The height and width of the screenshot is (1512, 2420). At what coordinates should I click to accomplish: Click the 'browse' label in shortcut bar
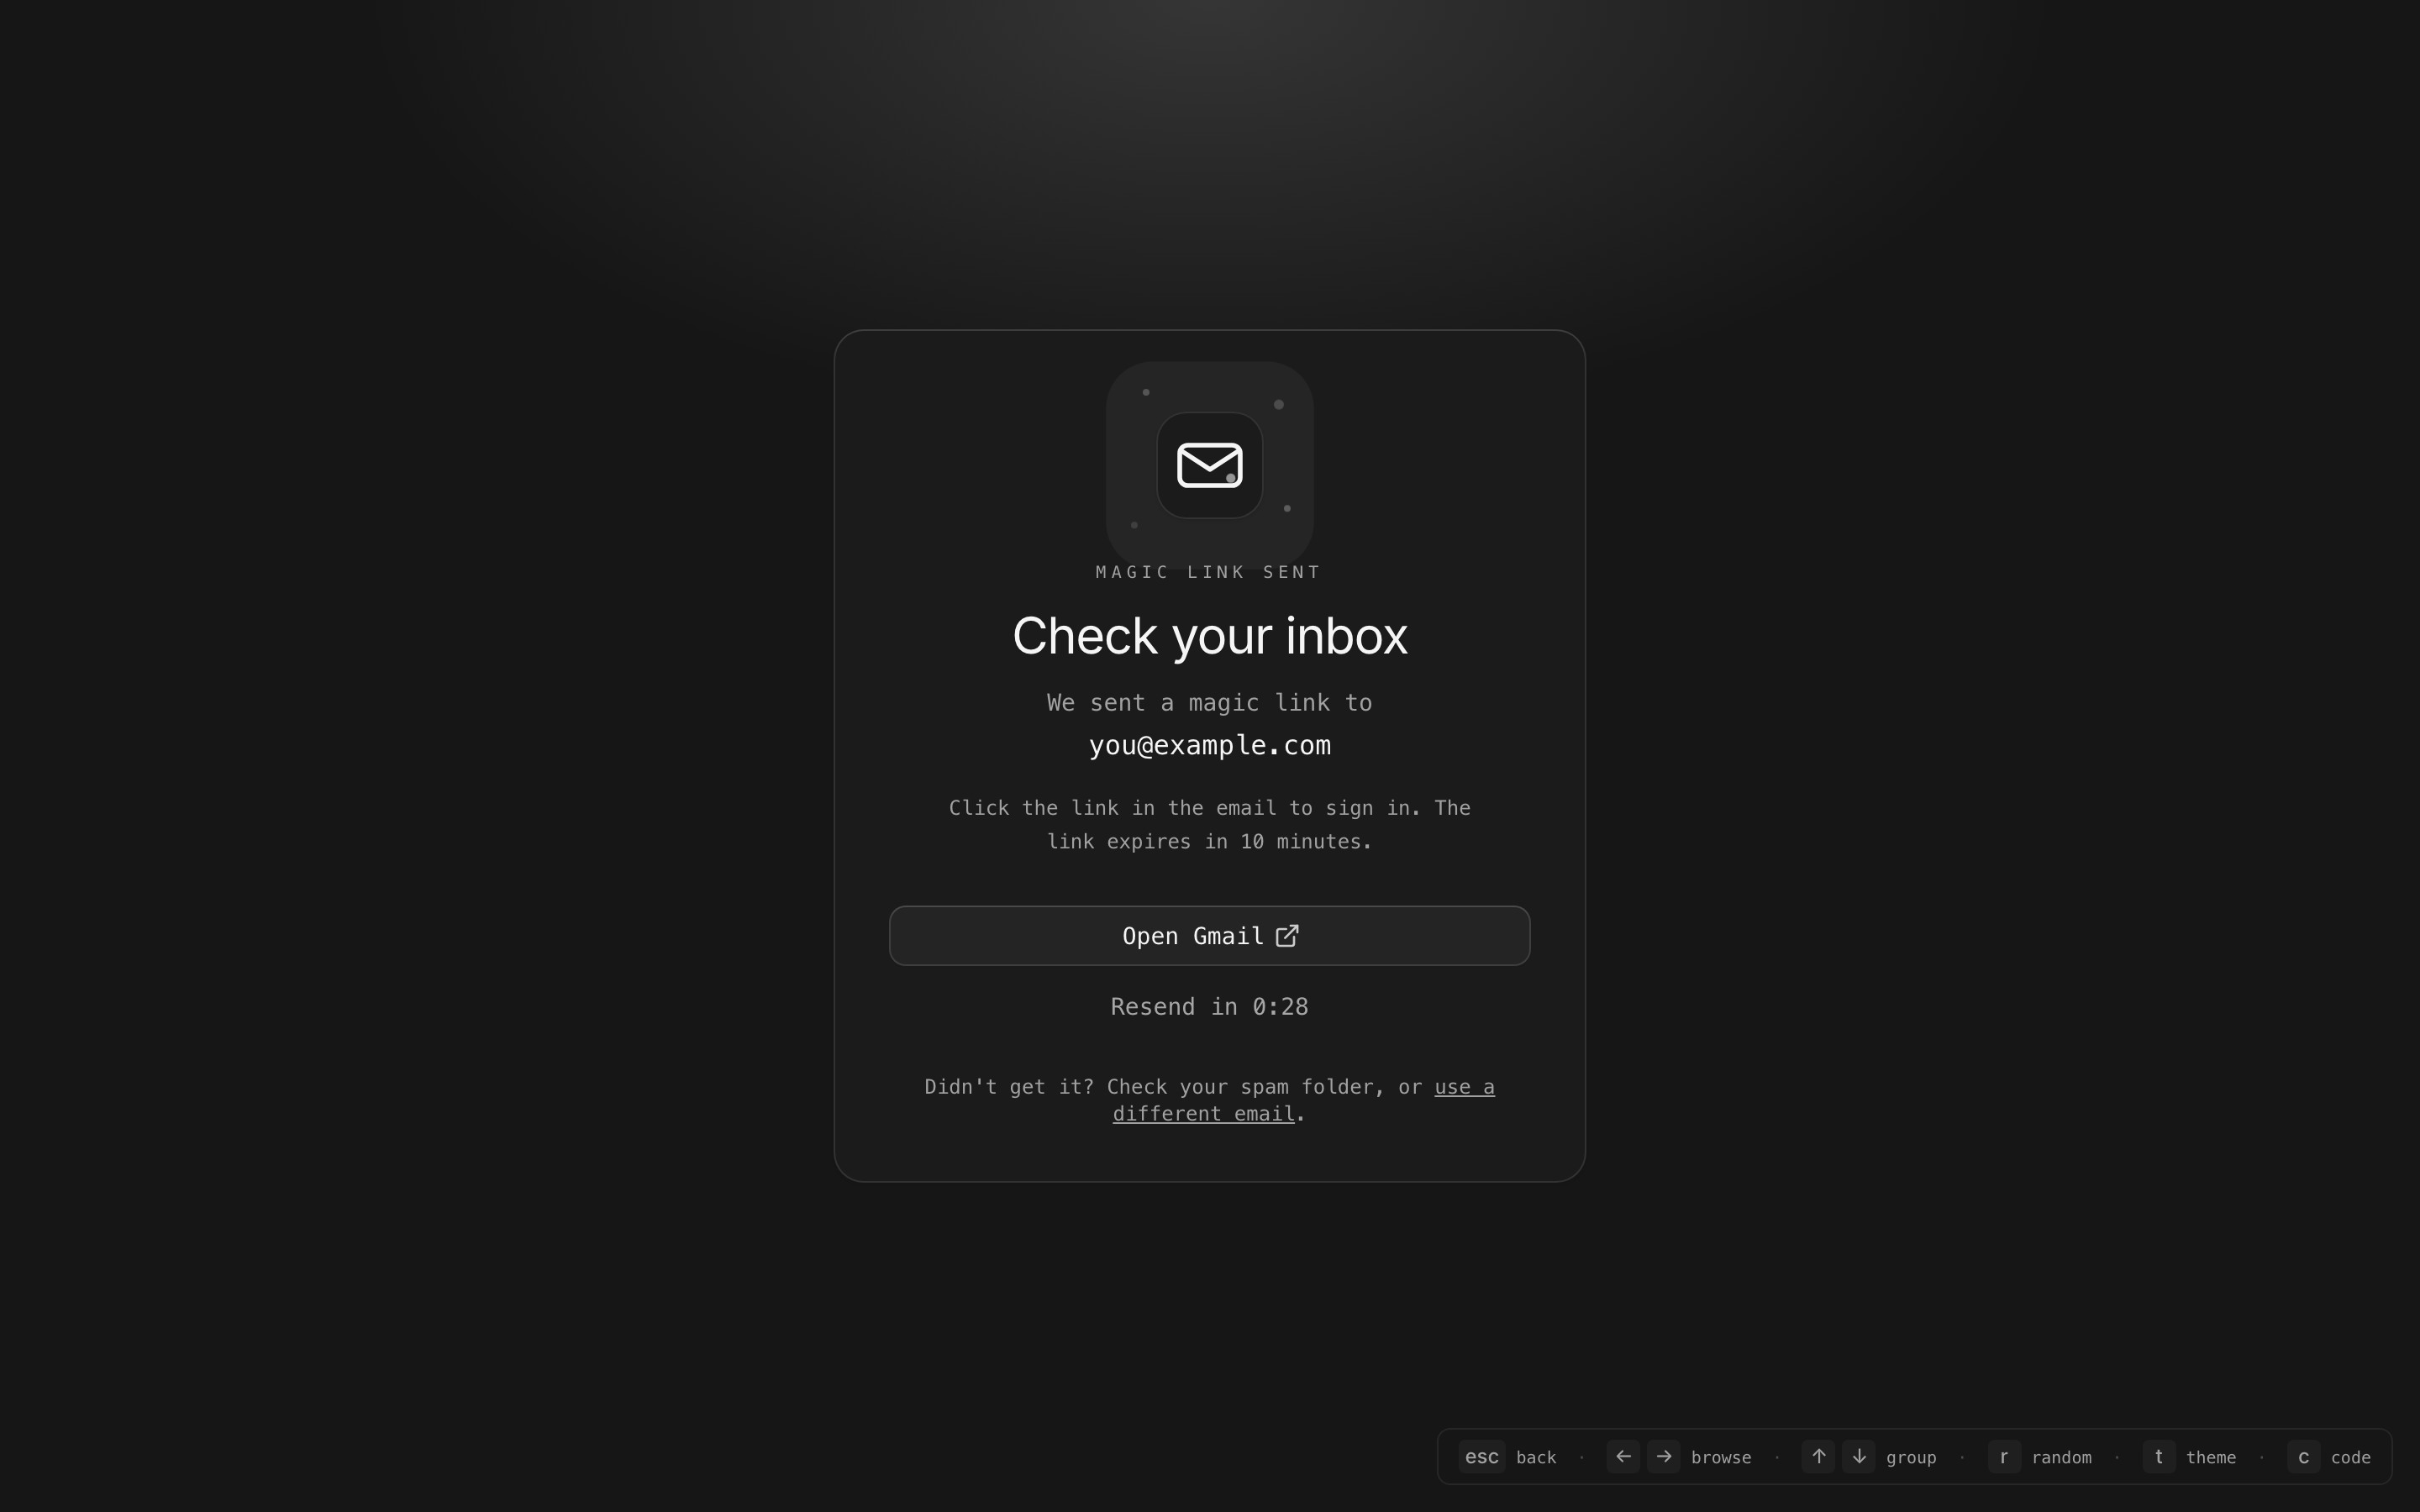point(1721,1458)
